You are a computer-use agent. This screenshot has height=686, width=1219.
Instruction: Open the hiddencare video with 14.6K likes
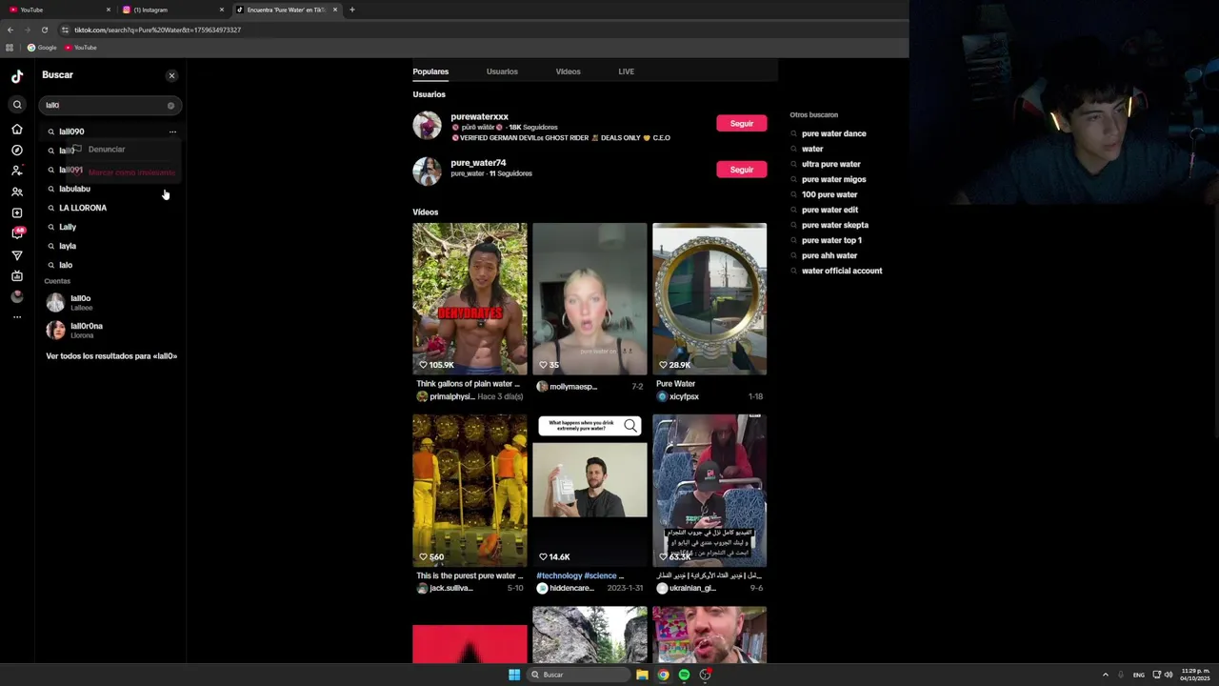pyautogui.click(x=590, y=490)
